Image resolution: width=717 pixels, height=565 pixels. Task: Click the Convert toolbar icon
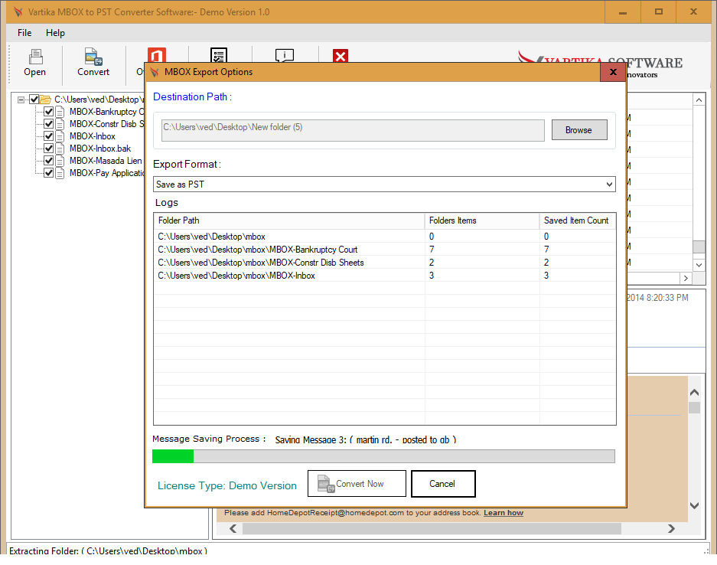click(x=93, y=57)
